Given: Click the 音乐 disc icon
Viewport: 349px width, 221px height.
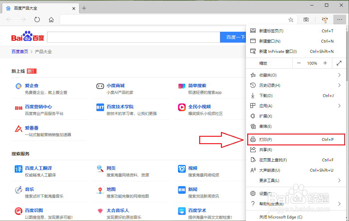Looking at the screenshot, I should pos(19,190).
